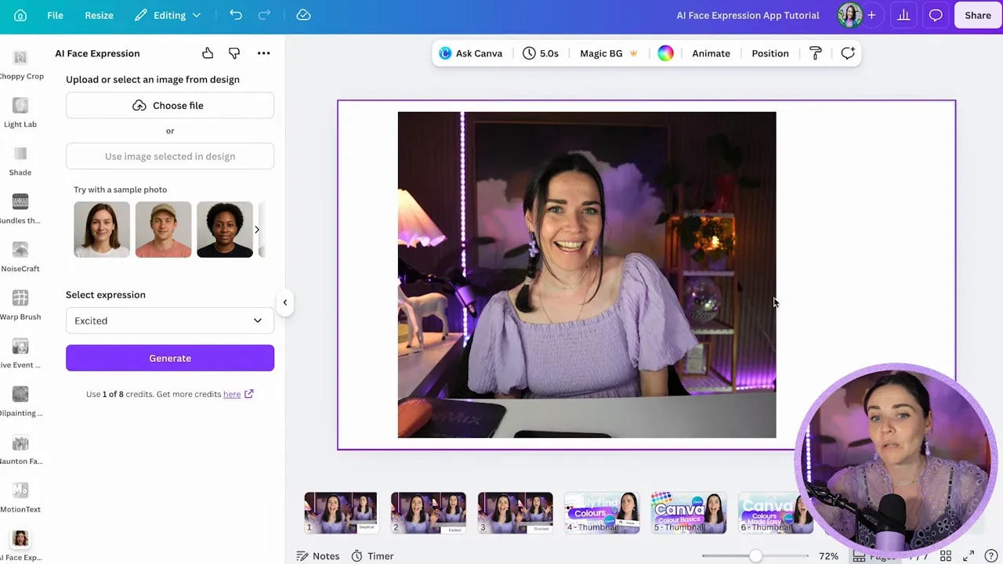Undo the last action

(236, 15)
